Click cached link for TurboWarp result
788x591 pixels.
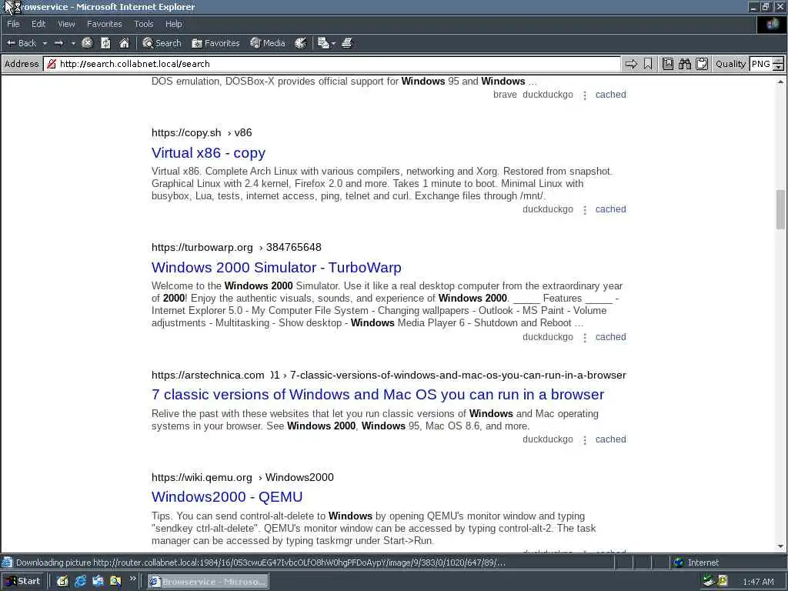tap(610, 337)
